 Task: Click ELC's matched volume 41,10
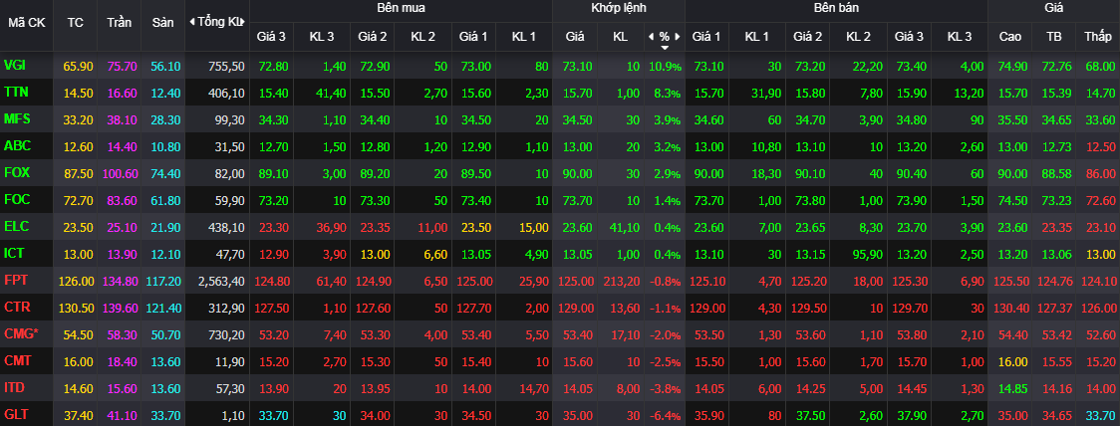pyautogui.click(x=625, y=227)
